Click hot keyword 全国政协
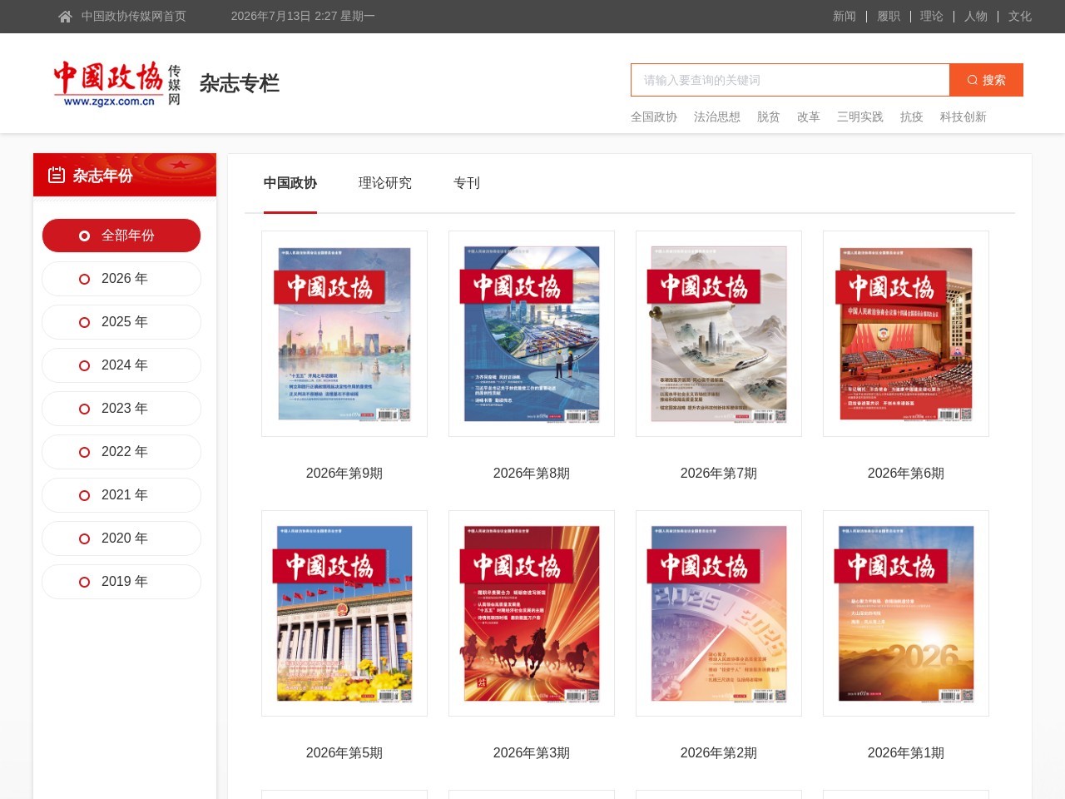 pos(654,117)
